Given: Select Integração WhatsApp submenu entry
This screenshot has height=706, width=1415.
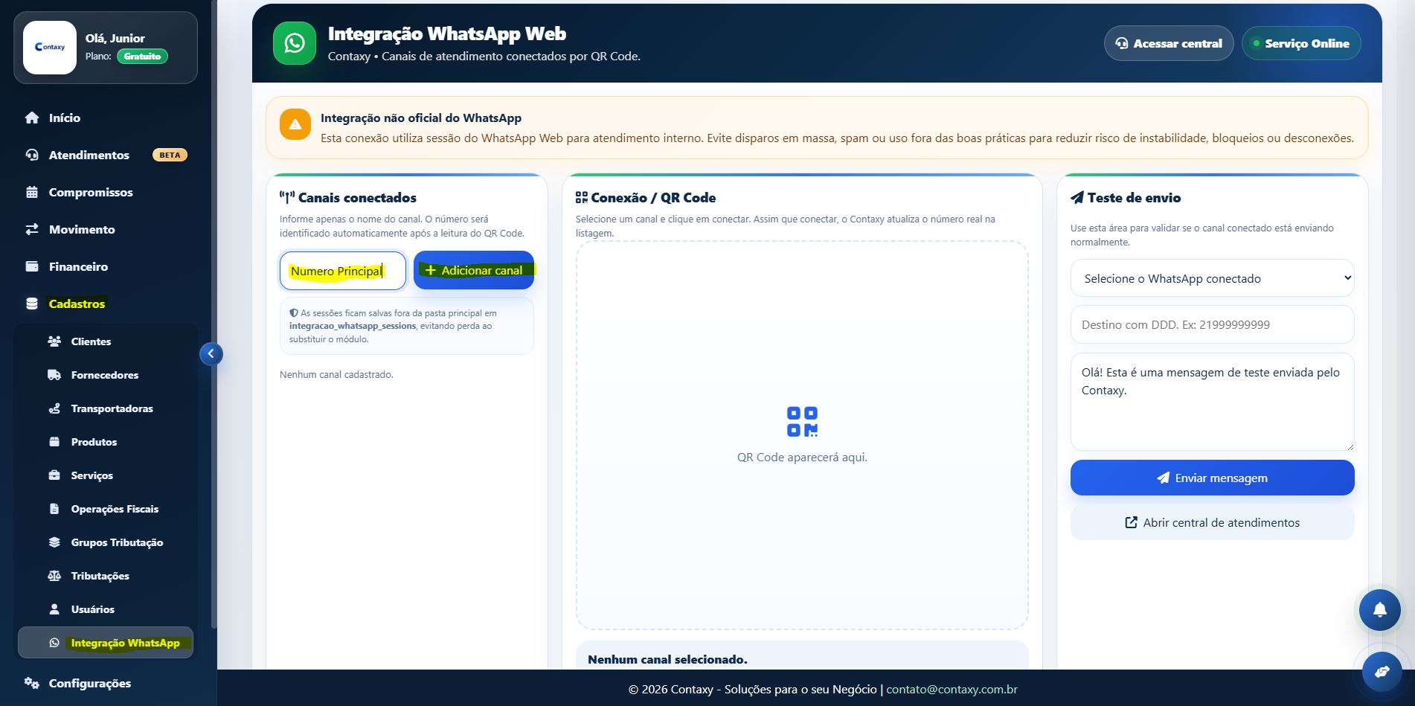Looking at the screenshot, I should point(106,643).
